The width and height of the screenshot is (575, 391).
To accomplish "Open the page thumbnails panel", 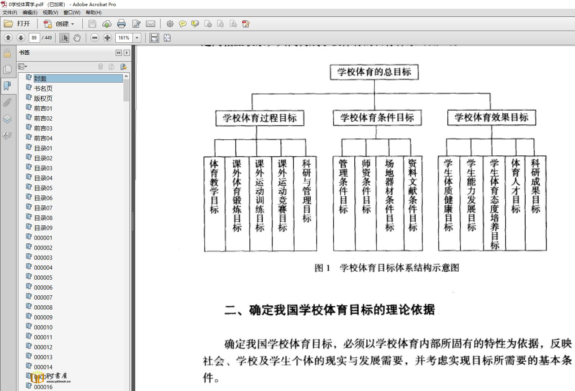I will pos(7,69).
